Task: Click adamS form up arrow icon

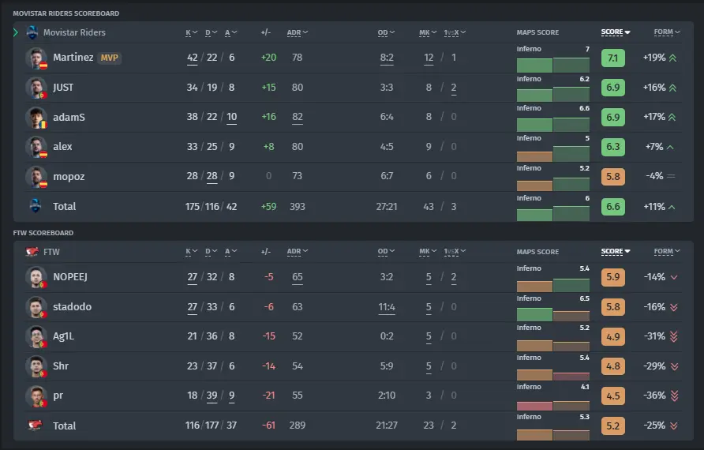Action: pos(672,117)
